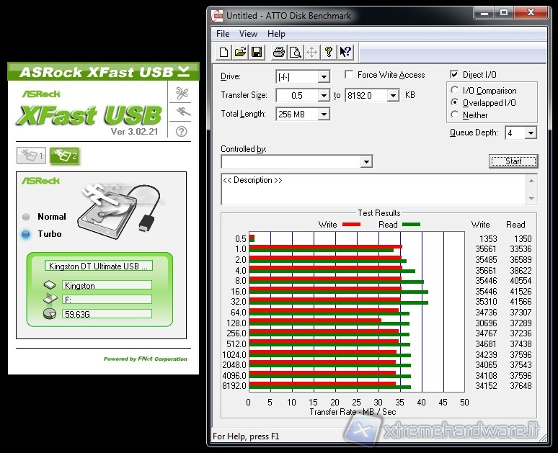Open the XFast USB help icon
Screen dimensions: 558x453
[x=182, y=131]
